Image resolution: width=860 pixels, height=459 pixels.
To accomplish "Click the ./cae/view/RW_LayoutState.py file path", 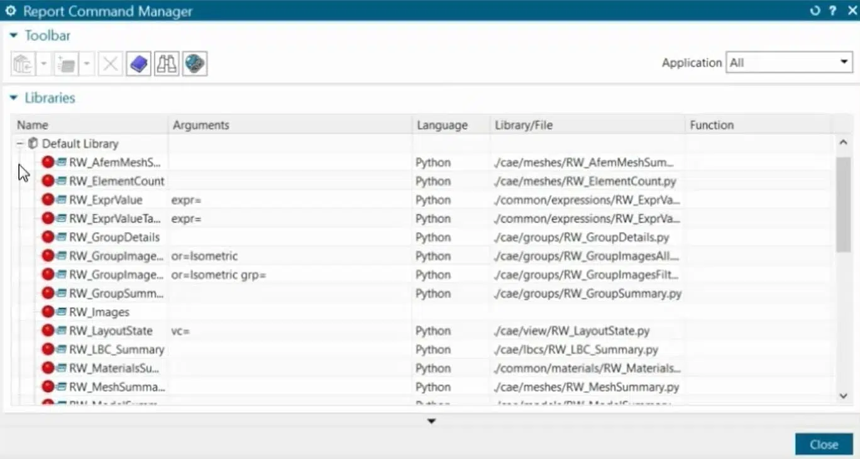I will 571,331.
